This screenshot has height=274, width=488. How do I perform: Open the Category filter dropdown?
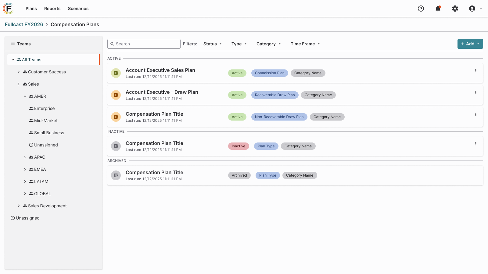tap(269, 44)
